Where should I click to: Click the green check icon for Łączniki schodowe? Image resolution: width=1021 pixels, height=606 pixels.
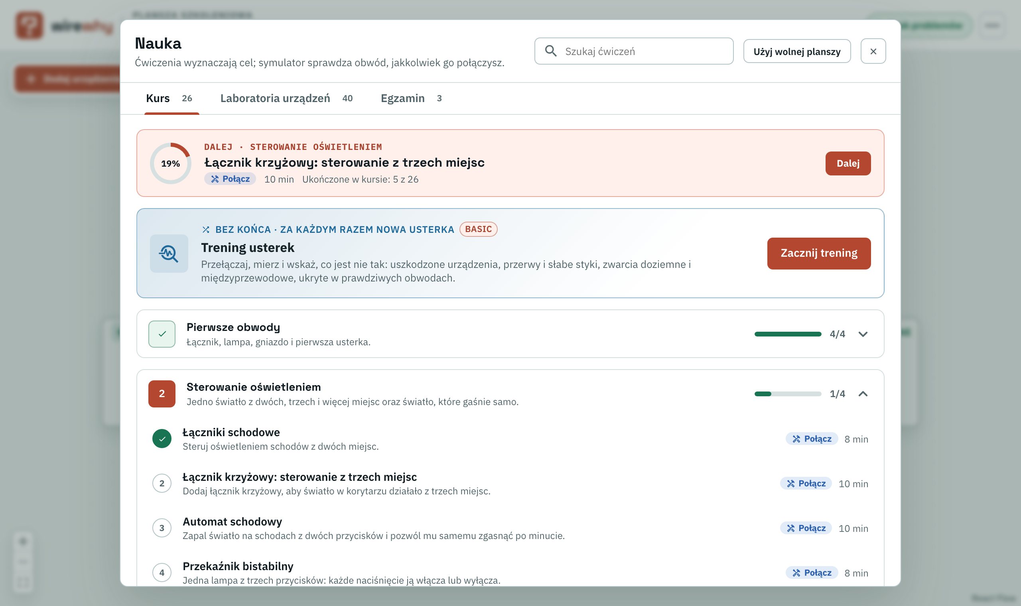point(162,439)
